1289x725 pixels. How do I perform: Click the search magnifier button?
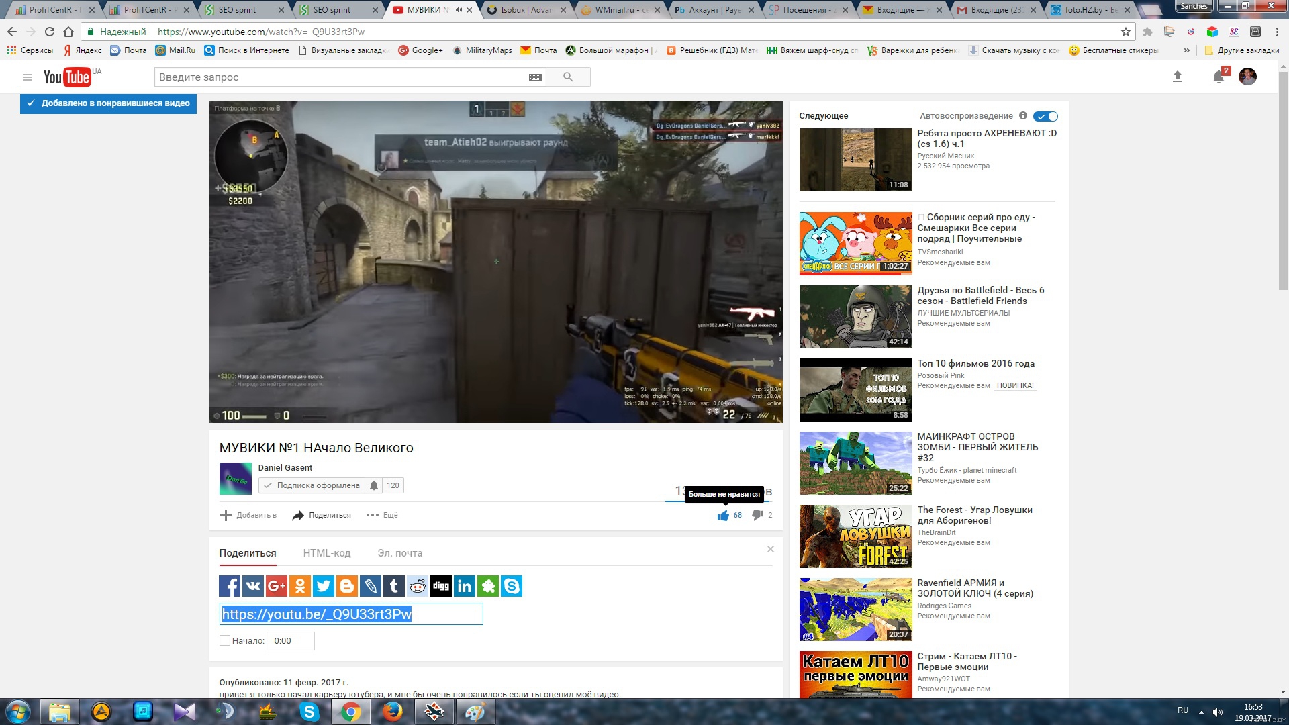568,77
